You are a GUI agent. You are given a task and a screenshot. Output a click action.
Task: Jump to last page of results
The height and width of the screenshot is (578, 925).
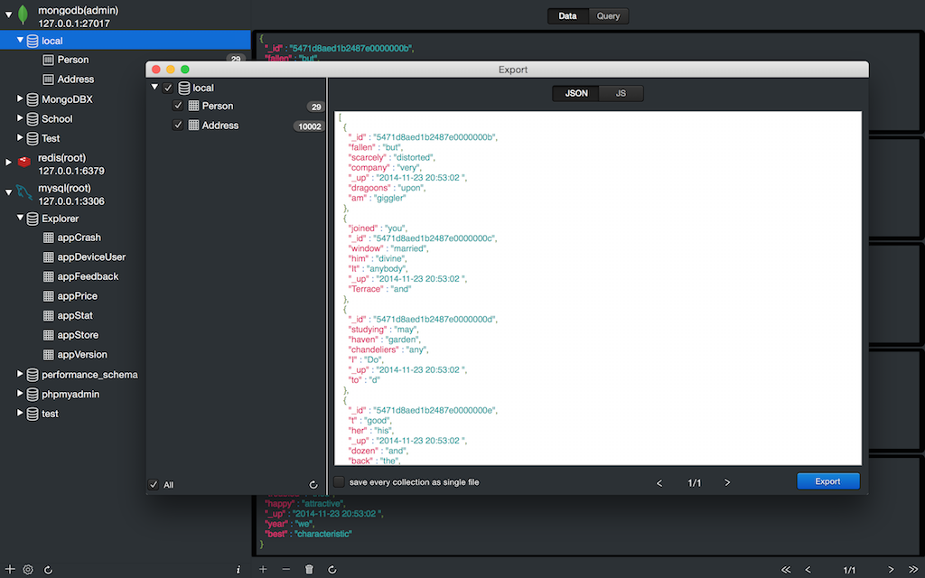pyautogui.click(x=913, y=570)
